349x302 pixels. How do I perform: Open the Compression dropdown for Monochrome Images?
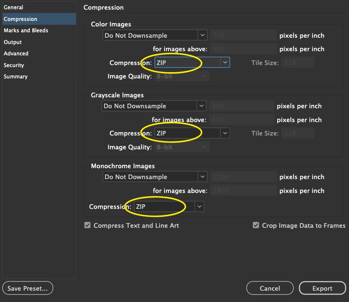click(168, 206)
